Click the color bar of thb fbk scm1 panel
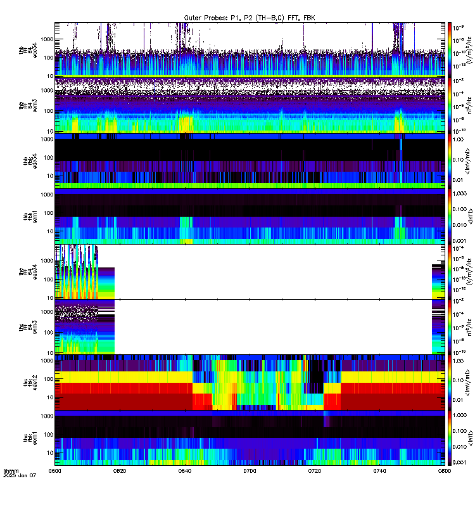The height and width of the screenshot is (507, 475). tap(450, 216)
